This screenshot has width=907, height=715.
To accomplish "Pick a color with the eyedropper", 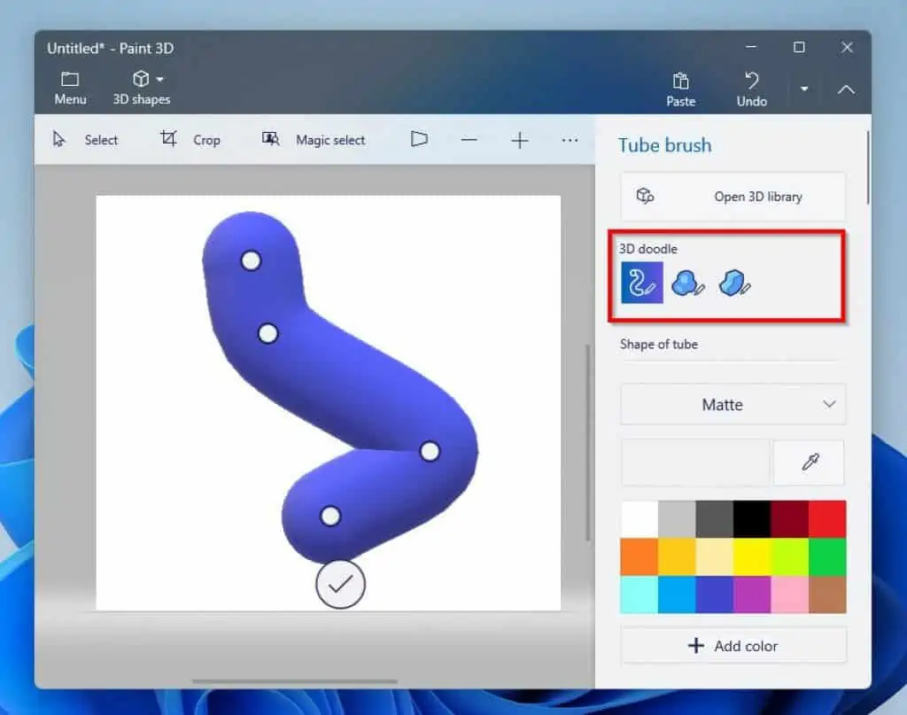I will pos(808,462).
